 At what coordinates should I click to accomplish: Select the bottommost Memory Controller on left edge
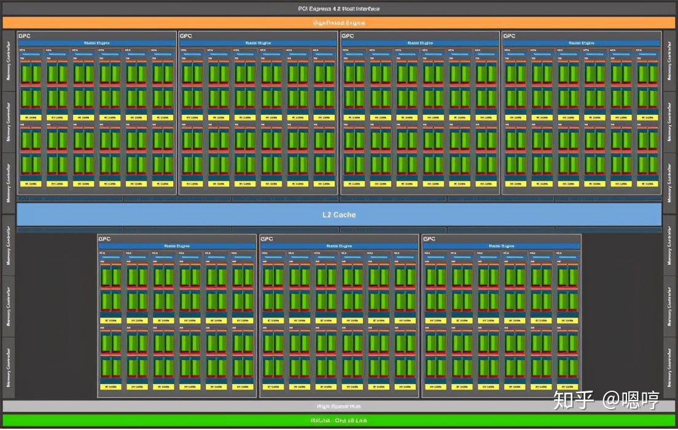pyautogui.click(x=8, y=367)
